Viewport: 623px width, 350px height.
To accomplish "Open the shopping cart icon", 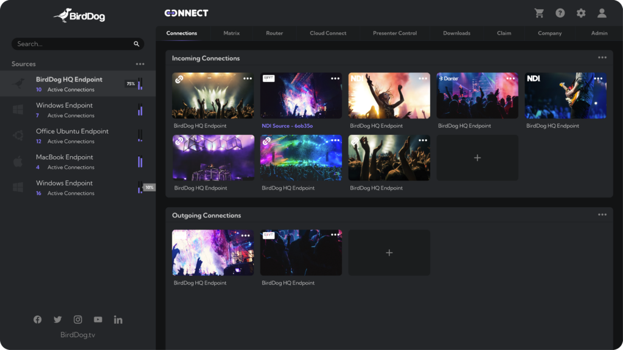I will tap(539, 13).
